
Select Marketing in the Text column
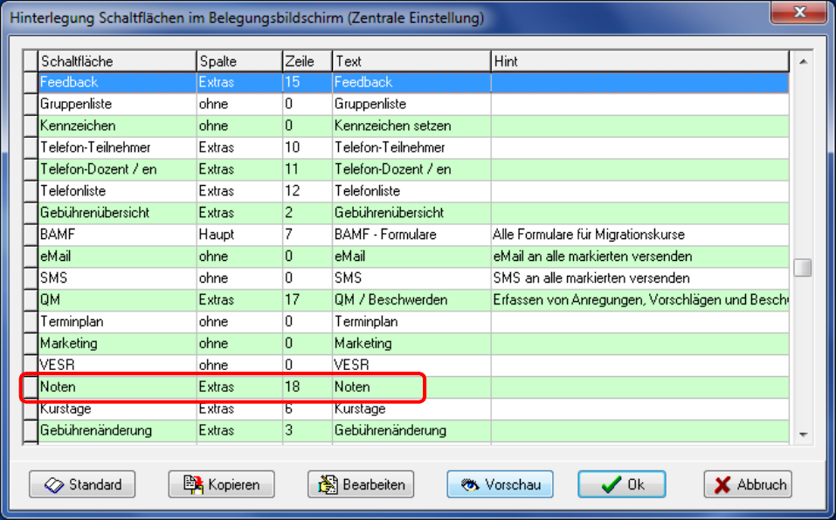[x=411, y=344]
